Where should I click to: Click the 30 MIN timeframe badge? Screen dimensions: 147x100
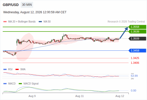click(x=27, y=5)
